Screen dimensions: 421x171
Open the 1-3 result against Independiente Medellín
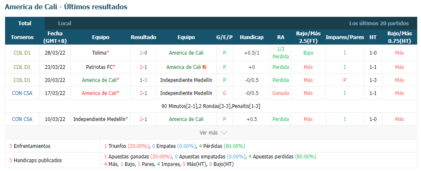(x=143, y=80)
